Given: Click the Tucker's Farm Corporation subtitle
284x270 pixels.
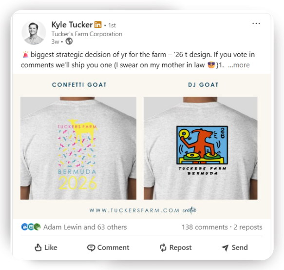Looking at the screenshot, I should click(87, 34).
